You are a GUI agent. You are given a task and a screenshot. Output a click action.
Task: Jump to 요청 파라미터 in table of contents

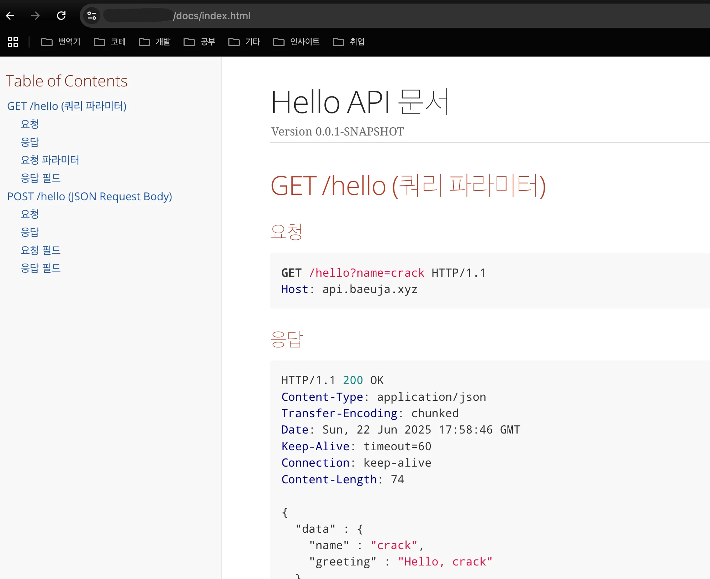point(50,160)
